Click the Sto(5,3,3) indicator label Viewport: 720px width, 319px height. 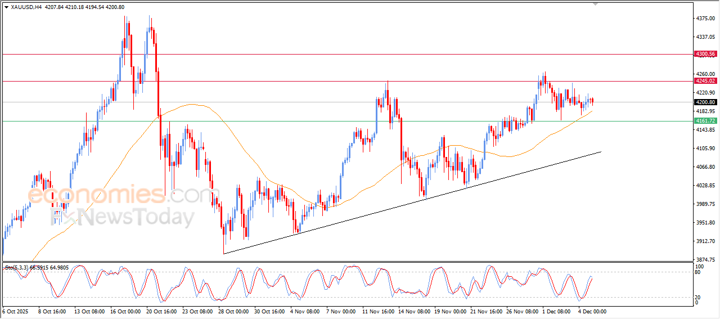tap(17, 268)
